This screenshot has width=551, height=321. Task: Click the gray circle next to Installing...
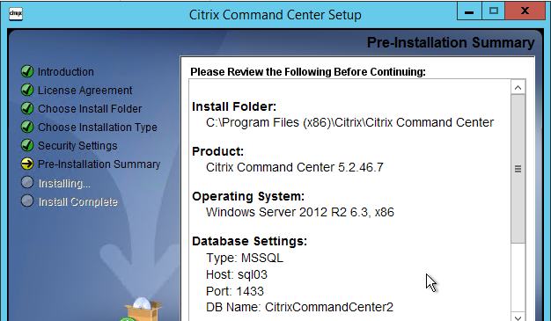[x=27, y=182]
